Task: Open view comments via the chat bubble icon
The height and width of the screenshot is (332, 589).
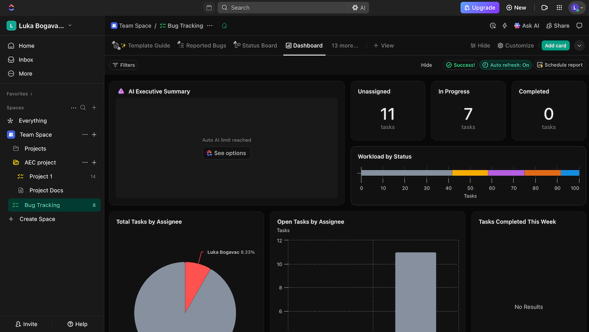Action: pos(579,25)
